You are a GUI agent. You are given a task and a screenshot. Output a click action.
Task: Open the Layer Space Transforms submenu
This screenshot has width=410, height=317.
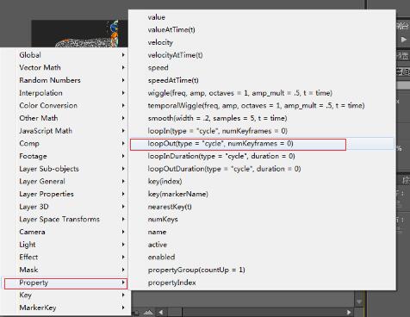point(65,219)
